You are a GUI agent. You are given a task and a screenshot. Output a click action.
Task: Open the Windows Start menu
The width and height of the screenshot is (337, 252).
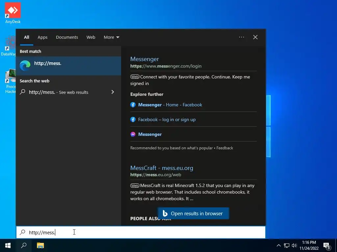(8, 245)
